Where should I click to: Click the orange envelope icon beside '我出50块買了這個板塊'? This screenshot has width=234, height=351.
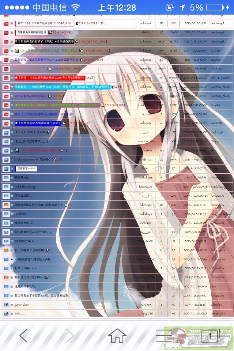point(6,250)
